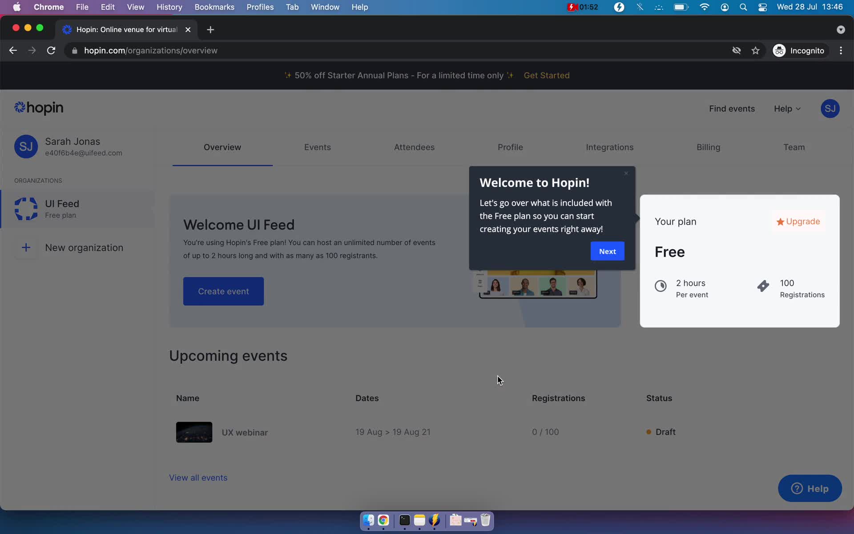This screenshot has height=534, width=854.
Task: Bookmark this page with the star icon
Action: [755, 51]
